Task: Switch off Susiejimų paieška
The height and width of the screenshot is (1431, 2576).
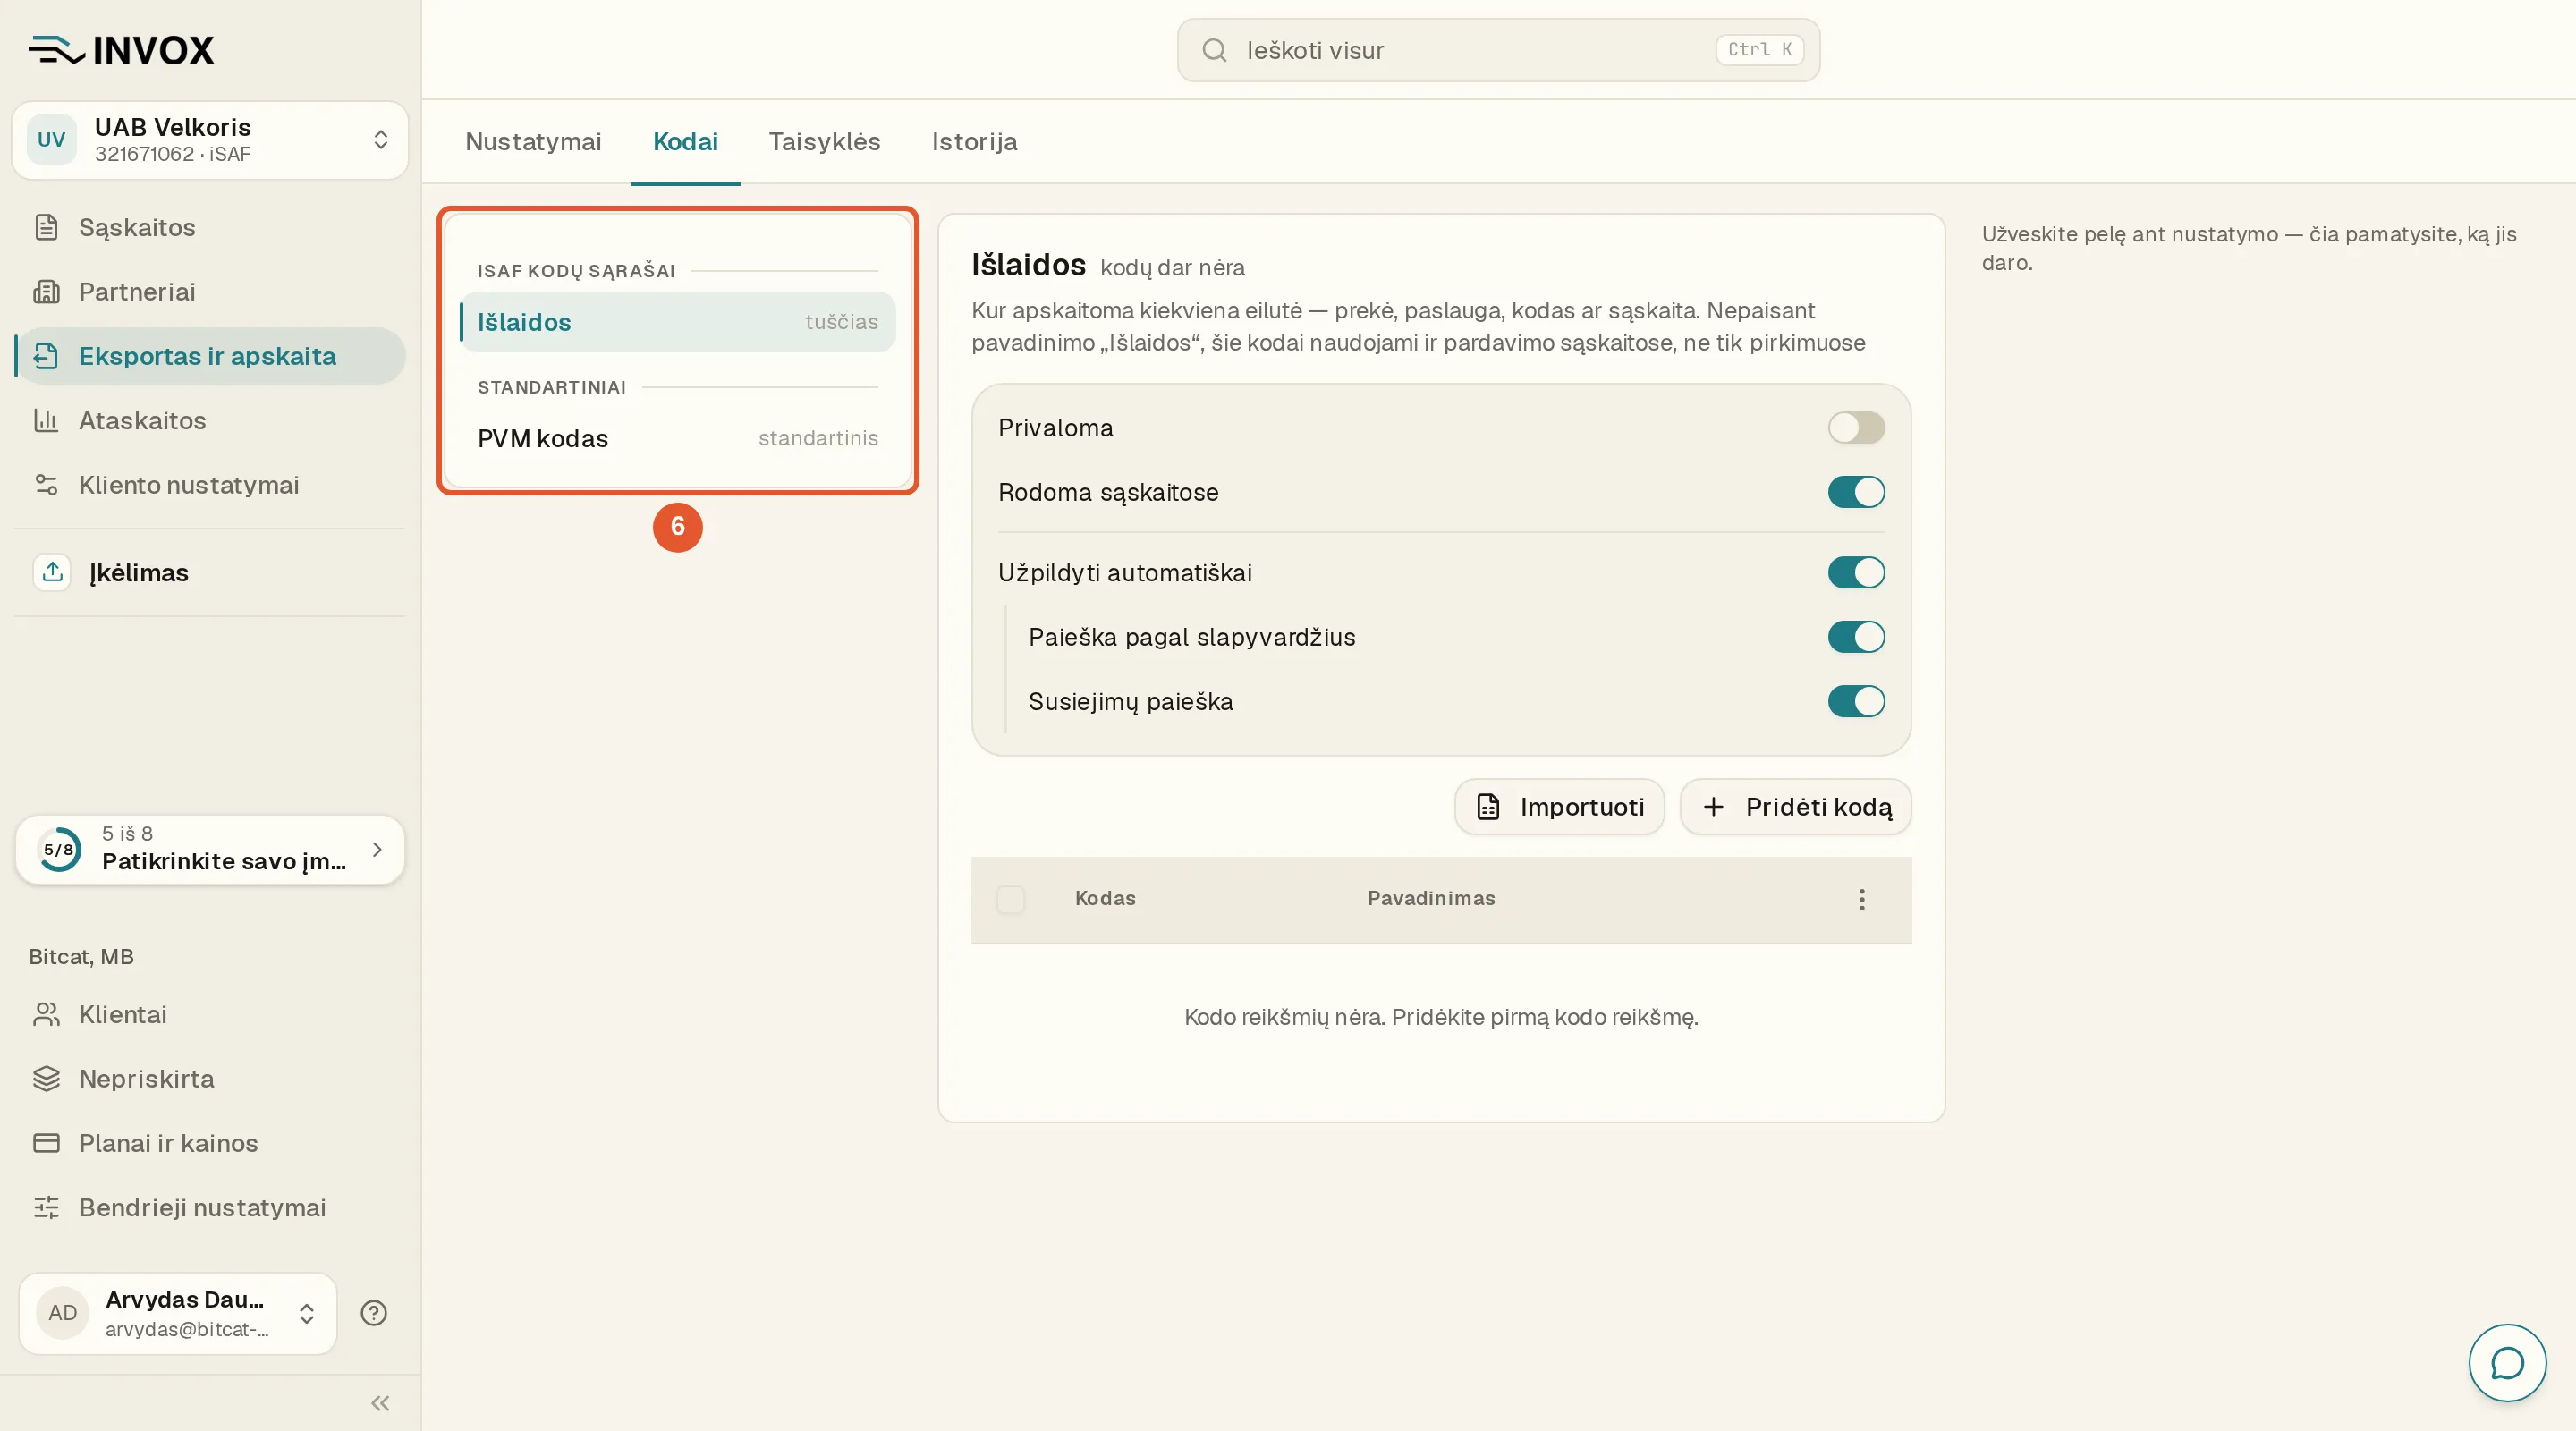Action: pyautogui.click(x=1856, y=701)
